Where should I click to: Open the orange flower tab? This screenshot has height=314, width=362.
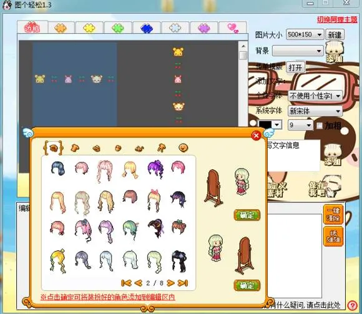(x=61, y=28)
